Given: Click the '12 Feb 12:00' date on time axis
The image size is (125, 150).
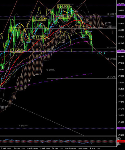Looking at the screenshot, I should click(19, 148).
